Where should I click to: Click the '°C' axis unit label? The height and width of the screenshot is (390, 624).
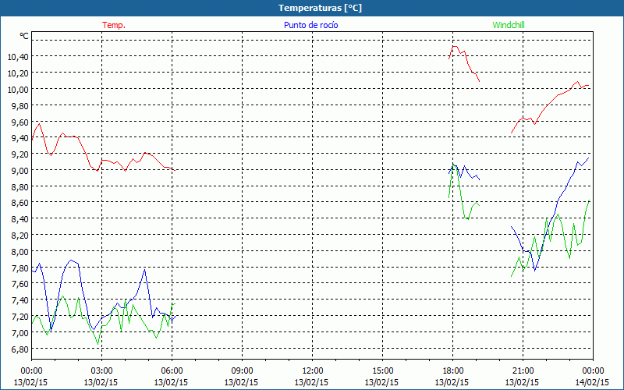click(24, 36)
